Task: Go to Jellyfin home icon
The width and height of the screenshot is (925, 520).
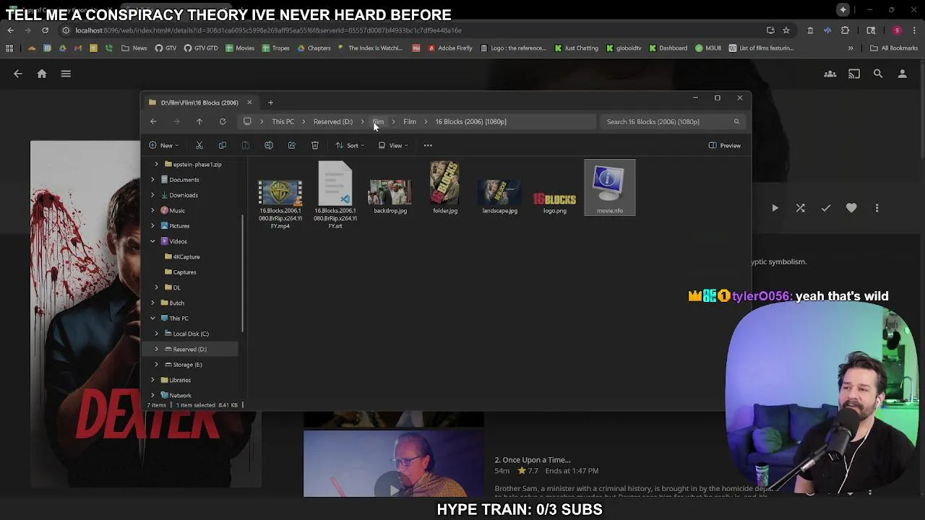Action: coord(42,74)
